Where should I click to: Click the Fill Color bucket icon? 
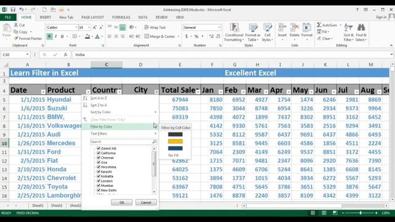pos(87,36)
